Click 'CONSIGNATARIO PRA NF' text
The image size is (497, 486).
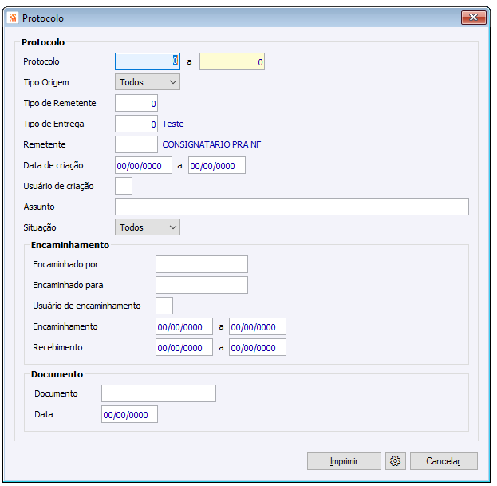click(211, 144)
